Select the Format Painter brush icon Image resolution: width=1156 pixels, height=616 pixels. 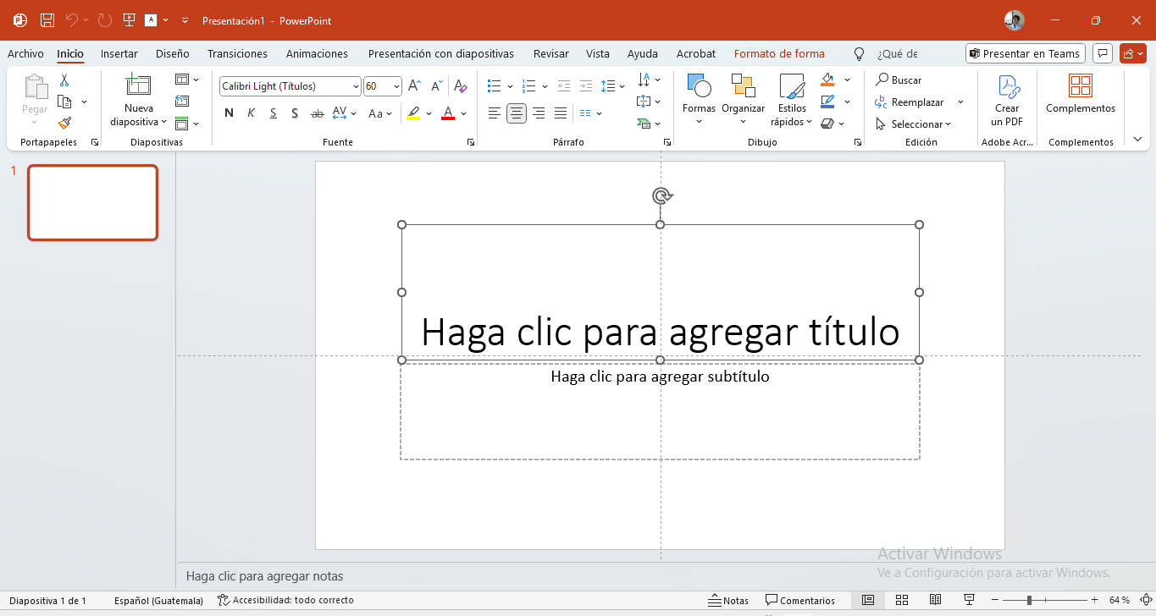[x=64, y=123]
